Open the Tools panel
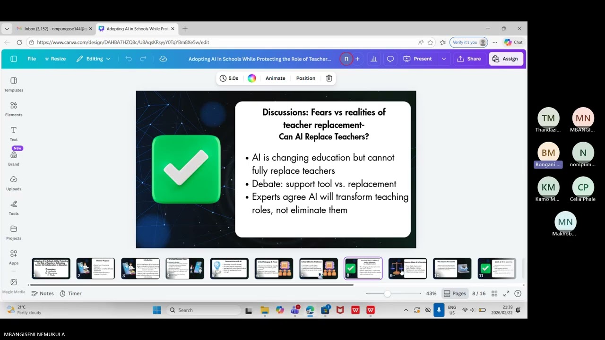The image size is (605, 340). 14,208
